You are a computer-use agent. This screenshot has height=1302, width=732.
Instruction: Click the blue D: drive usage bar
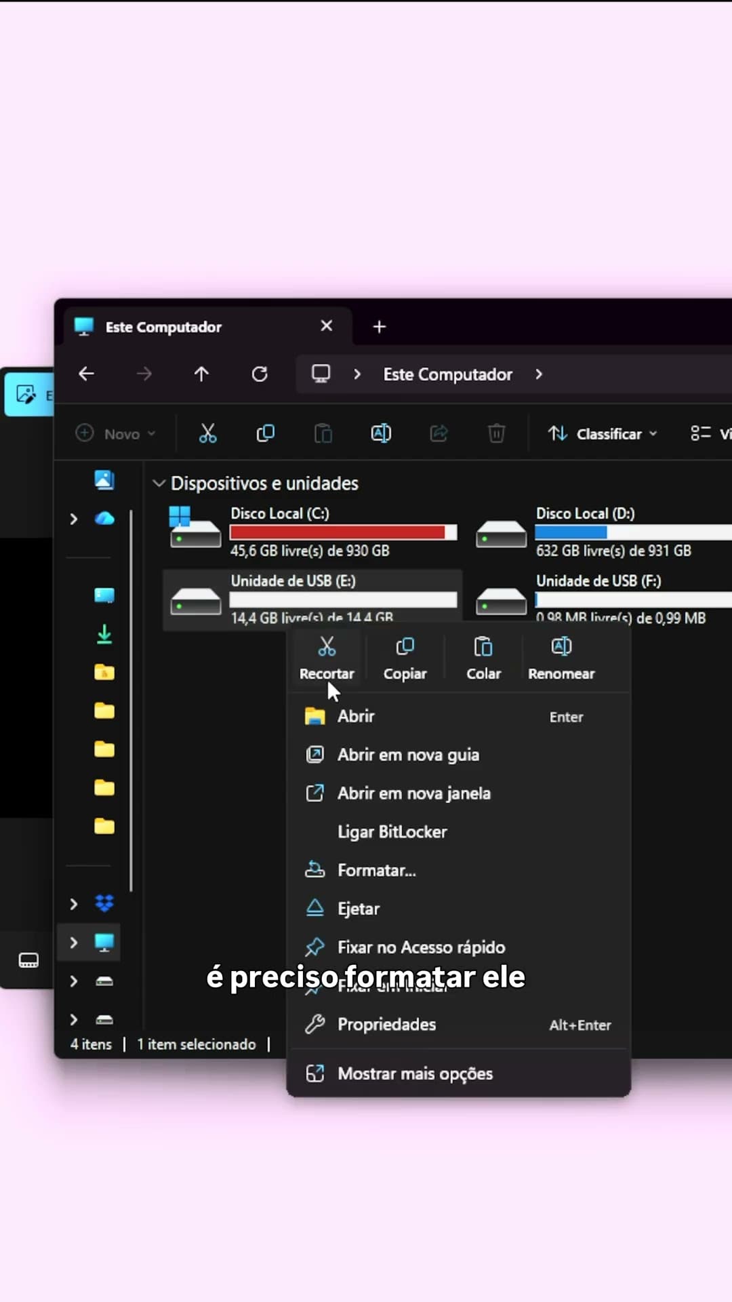[633, 532]
